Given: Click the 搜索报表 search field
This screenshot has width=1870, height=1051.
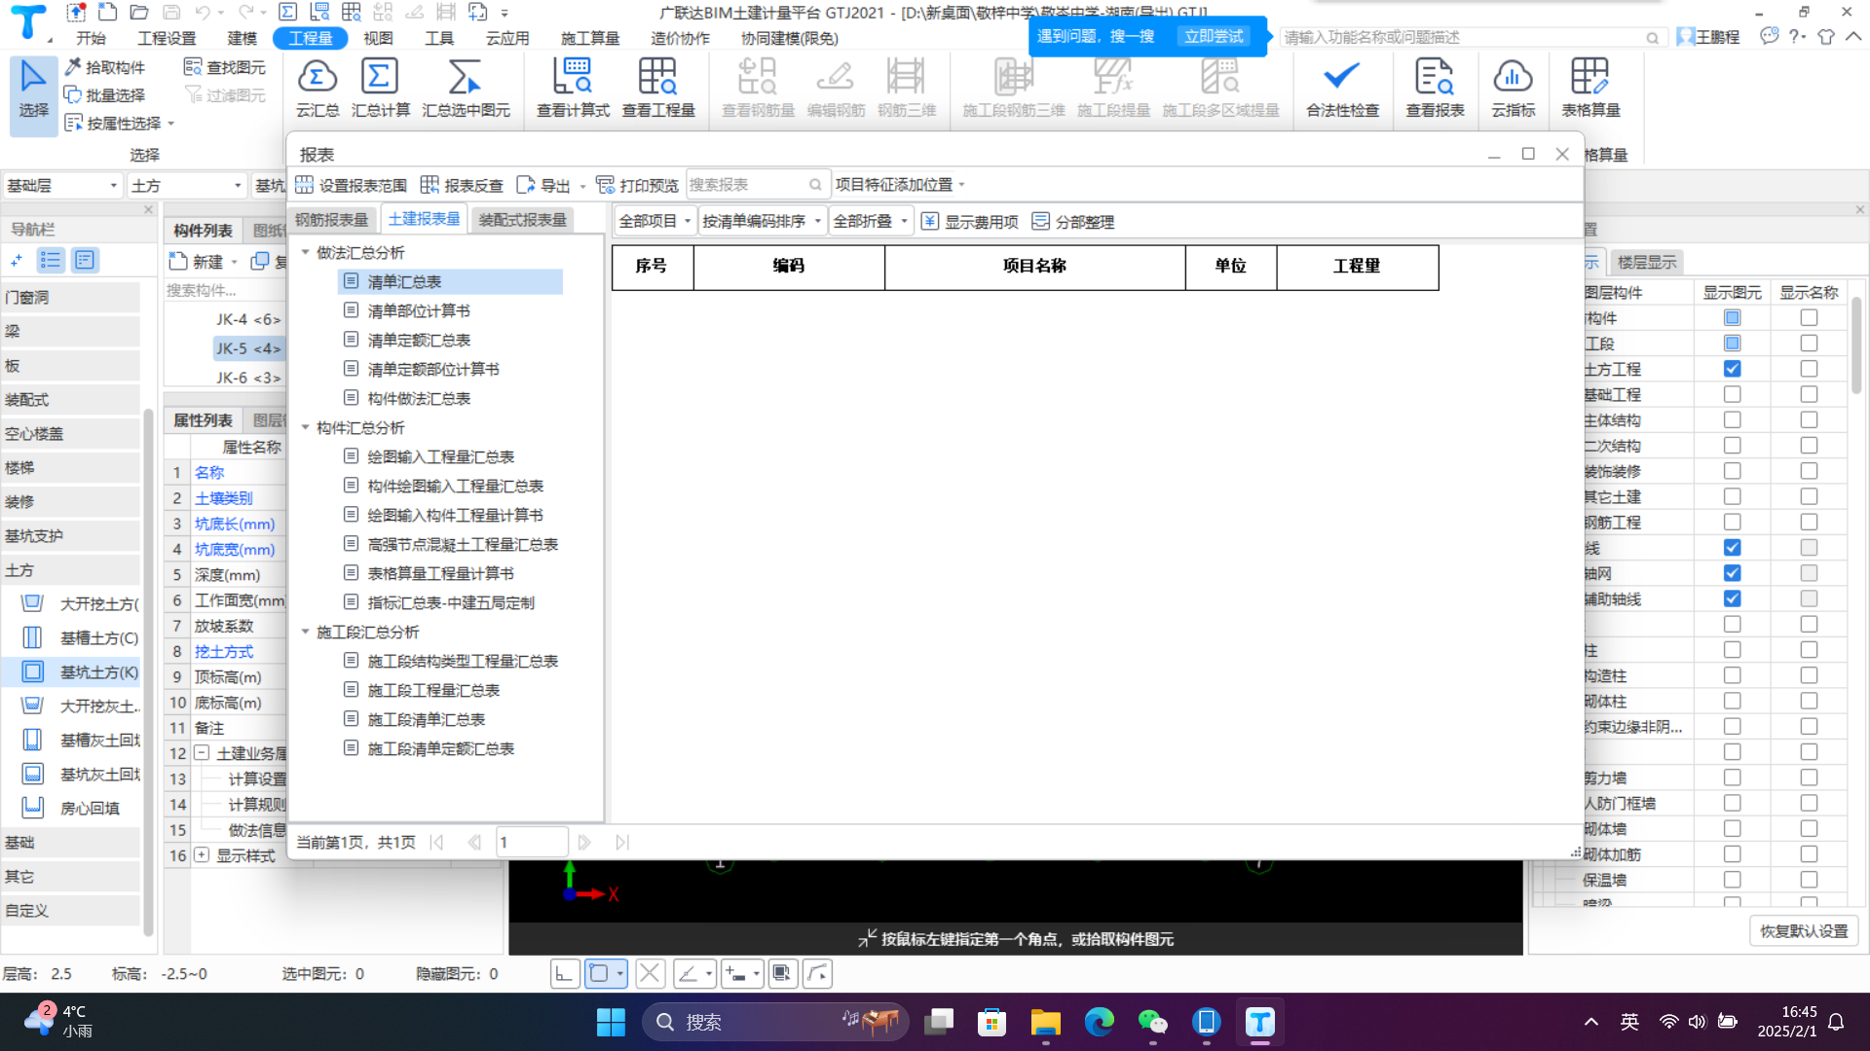Looking at the screenshot, I should click(x=757, y=185).
